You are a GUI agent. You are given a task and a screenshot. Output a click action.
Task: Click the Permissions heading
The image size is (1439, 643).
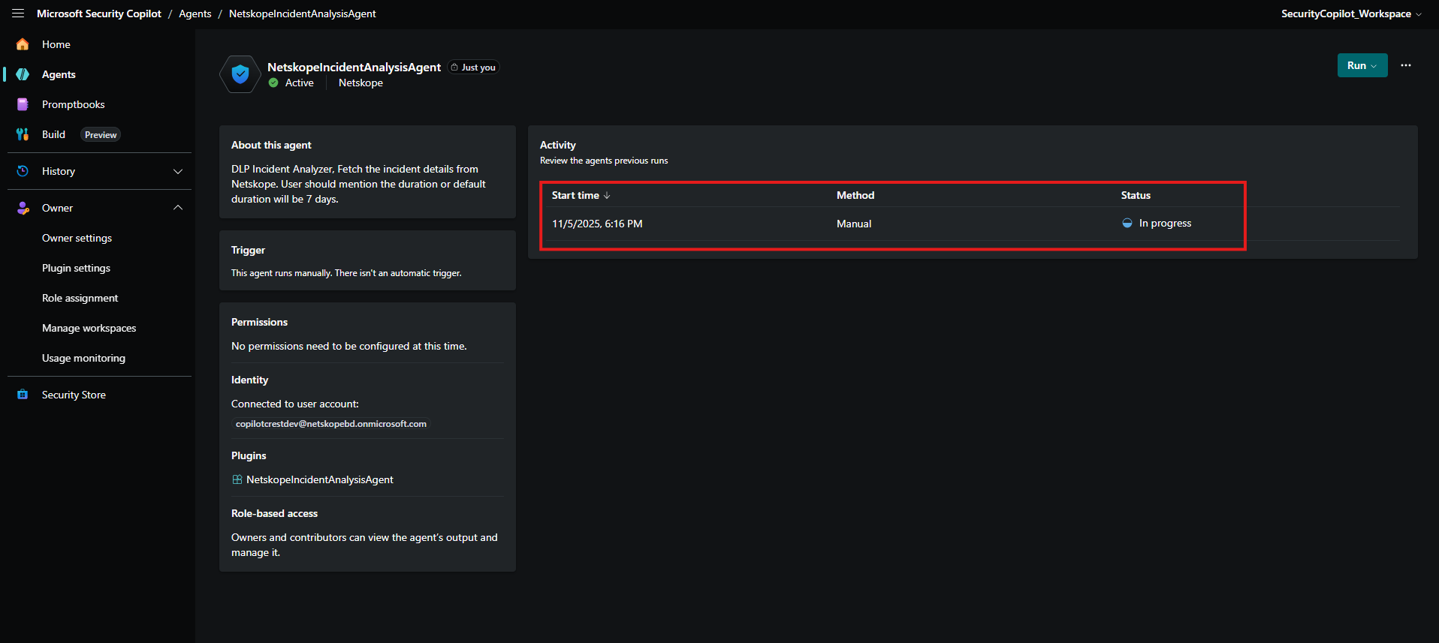259,322
